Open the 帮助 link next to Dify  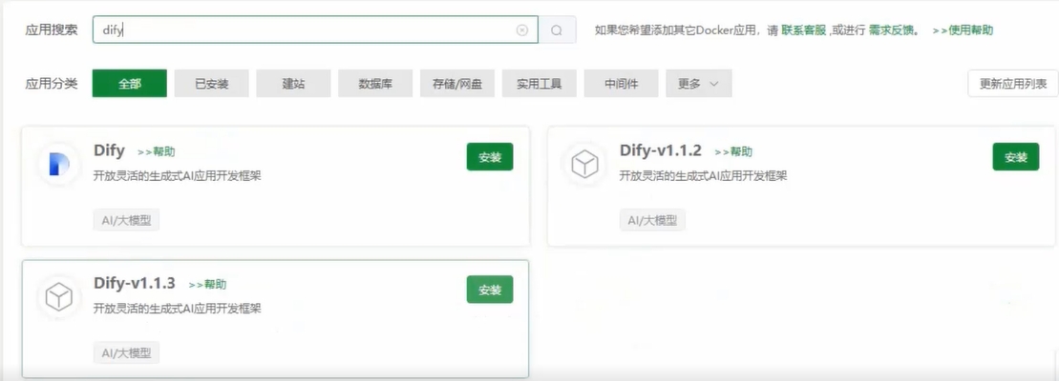point(156,152)
